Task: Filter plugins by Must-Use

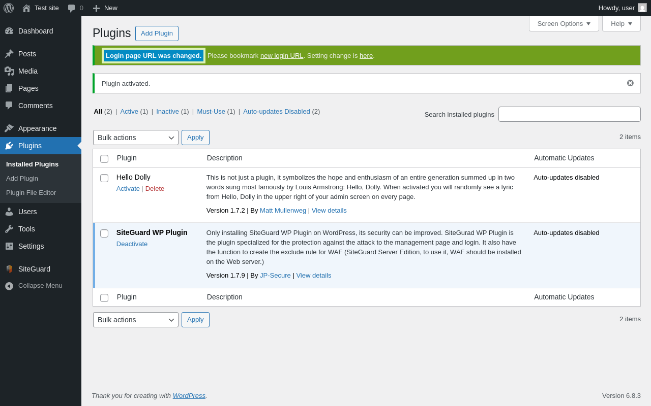Action: click(x=211, y=112)
